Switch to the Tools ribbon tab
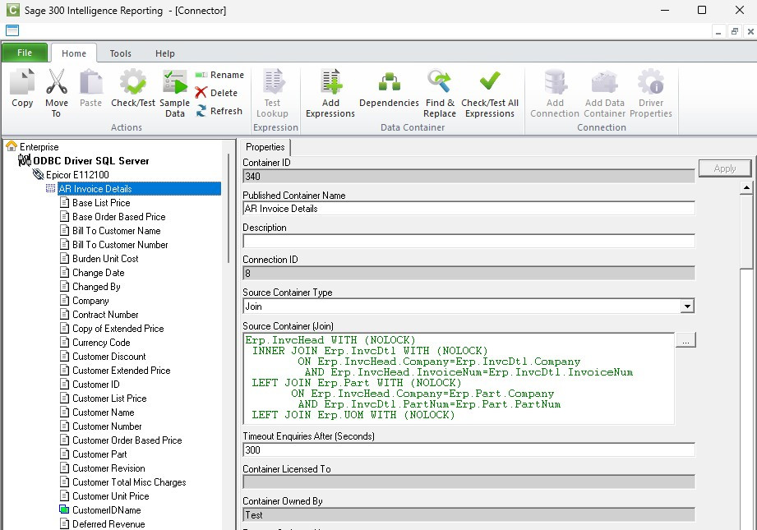 (x=120, y=53)
